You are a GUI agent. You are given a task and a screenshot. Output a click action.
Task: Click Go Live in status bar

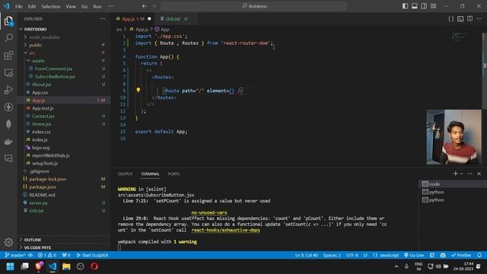pyautogui.click(x=414, y=255)
